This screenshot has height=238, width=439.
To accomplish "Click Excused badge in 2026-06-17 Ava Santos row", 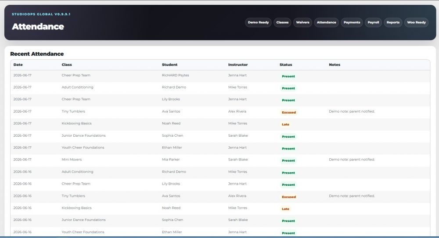I will (x=289, y=113).
